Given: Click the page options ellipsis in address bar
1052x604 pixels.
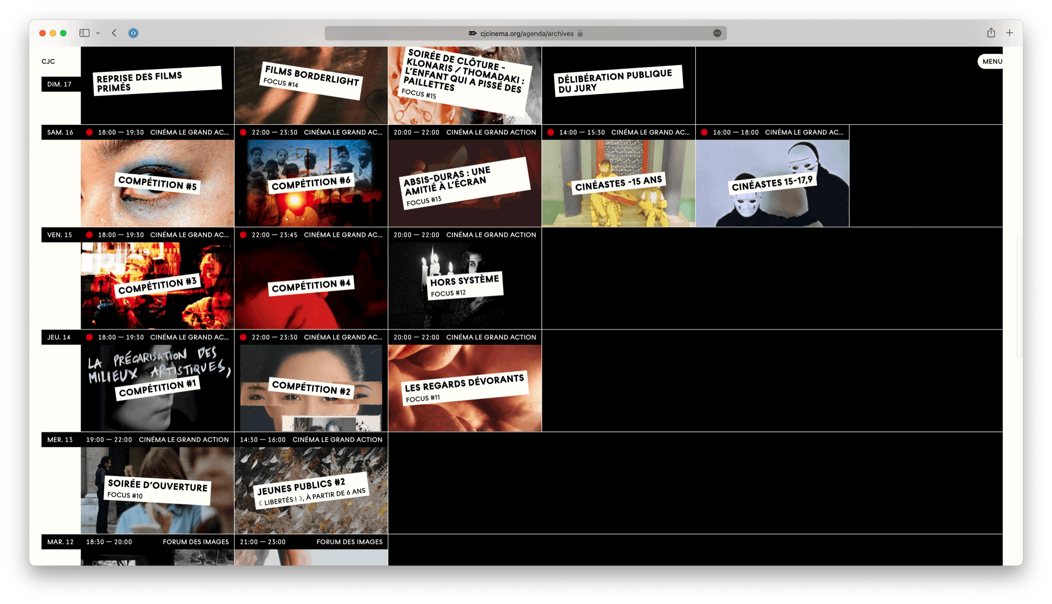Looking at the screenshot, I should click(717, 33).
